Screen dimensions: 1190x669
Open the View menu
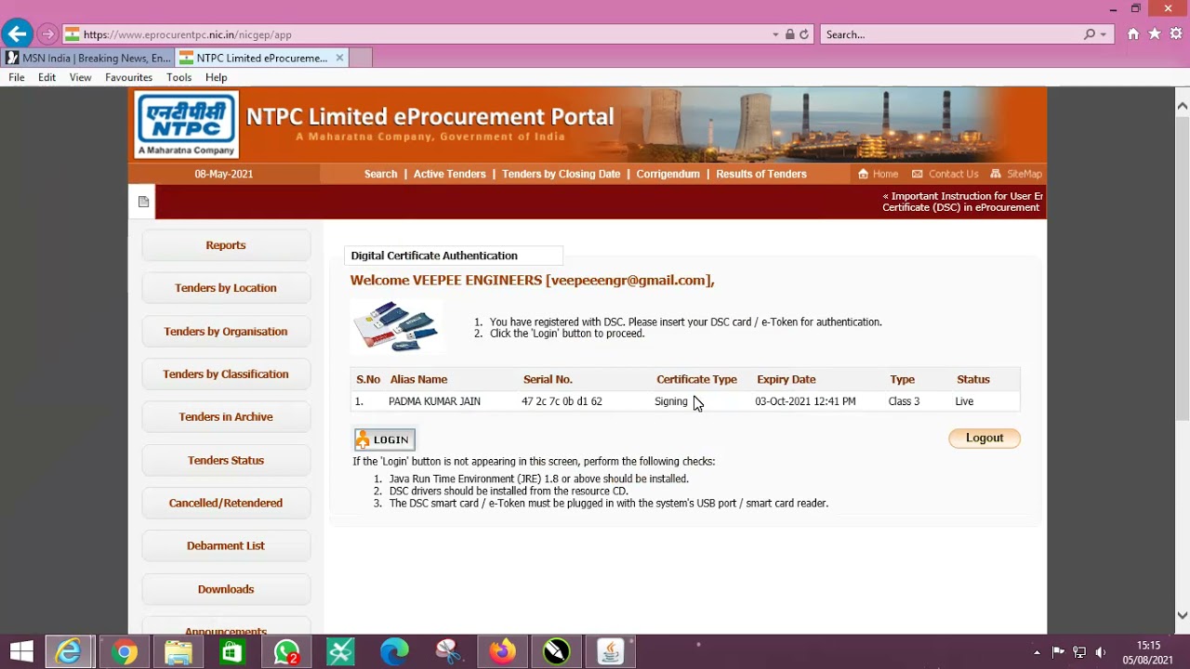[80, 77]
